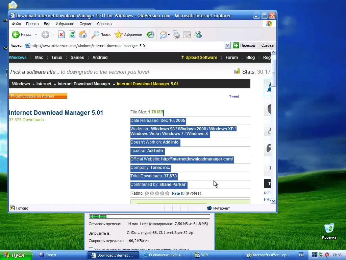The image size is (346, 260).
Task: Switch to download progress taskbar item
Action: 166,255
